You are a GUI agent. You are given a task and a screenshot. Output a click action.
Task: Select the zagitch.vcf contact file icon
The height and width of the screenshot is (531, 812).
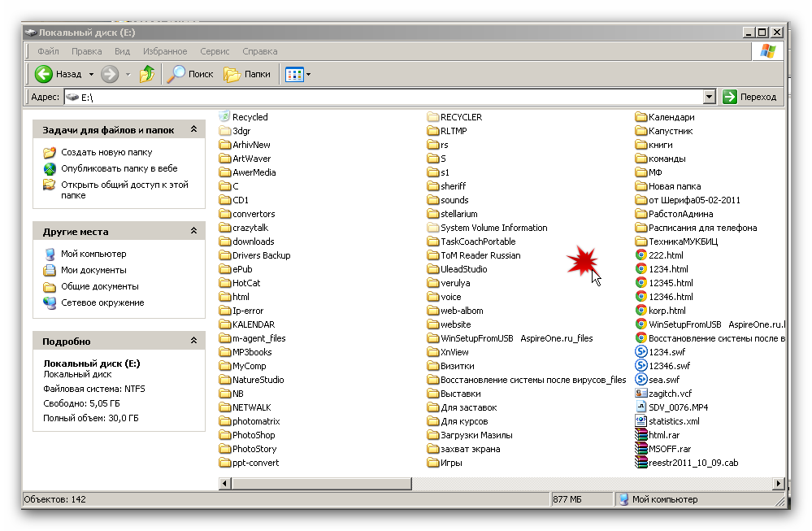[641, 394]
